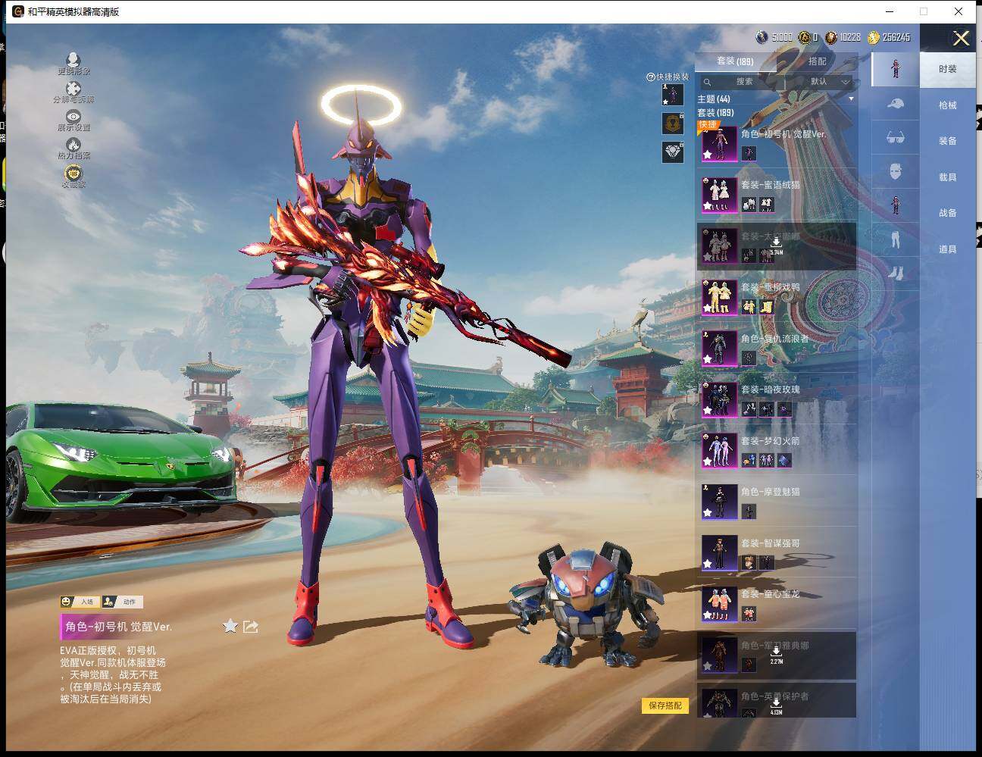Select 套装-暗夜玫瑰 outfit thumbnail
The image size is (982, 757).
point(719,399)
